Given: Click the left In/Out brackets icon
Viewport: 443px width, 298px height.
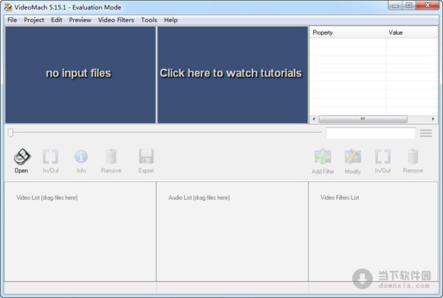Looking at the screenshot, I should [x=51, y=157].
